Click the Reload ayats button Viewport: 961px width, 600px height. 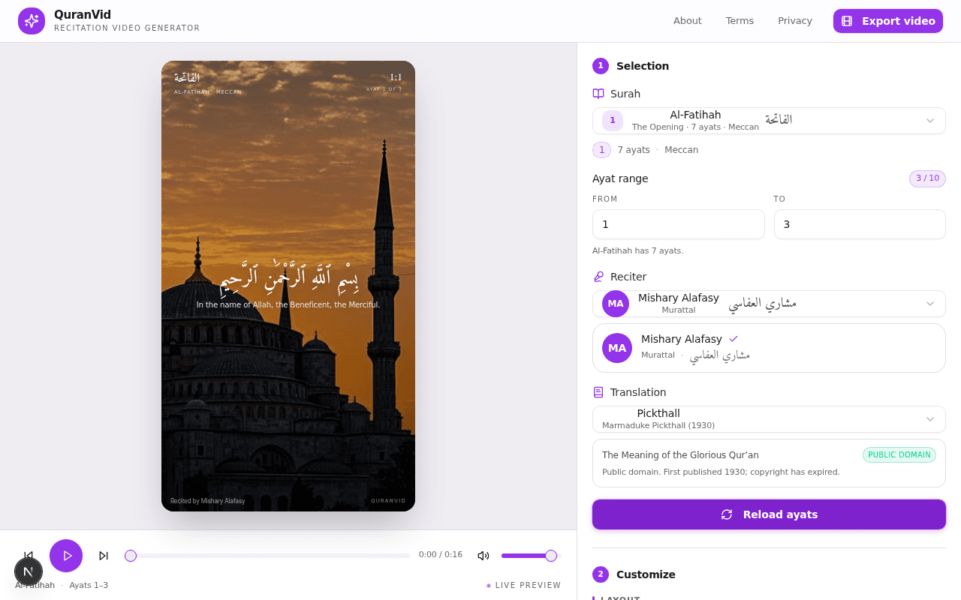[769, 514]
